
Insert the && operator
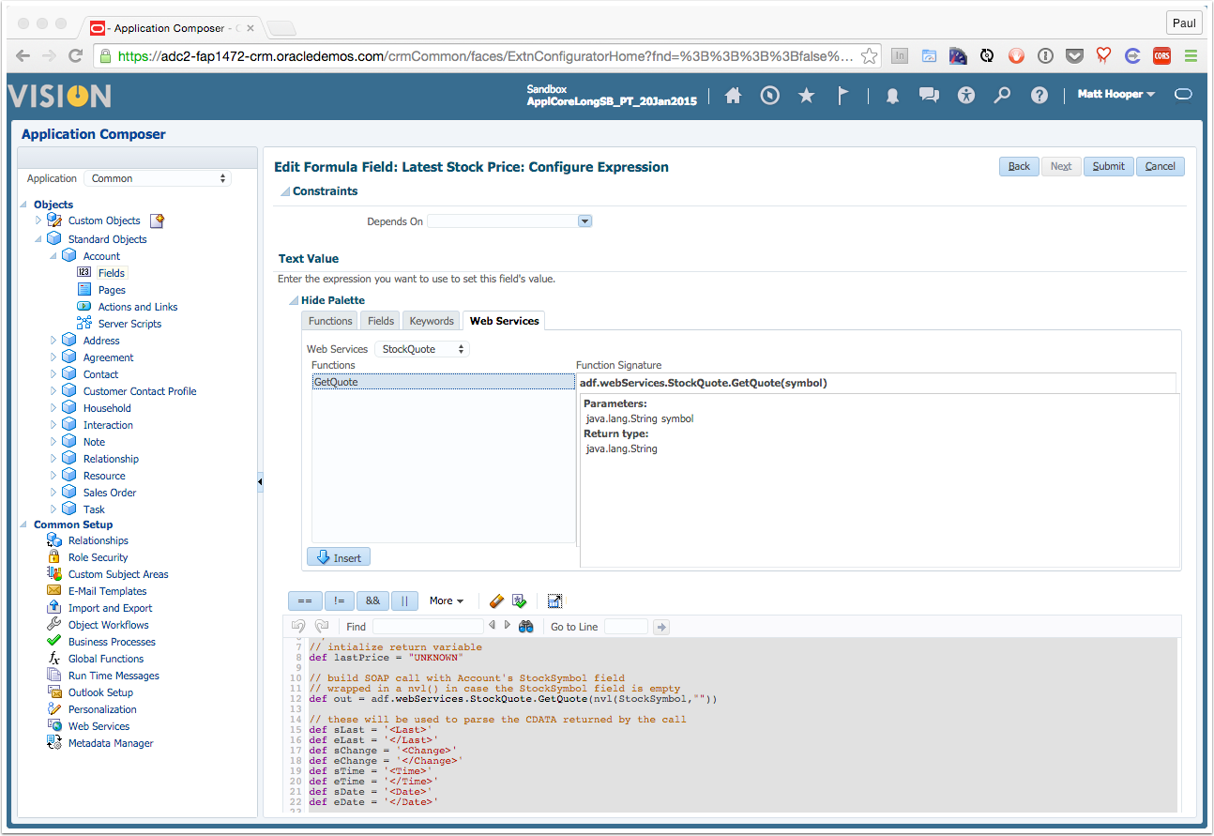tap(372, 600)
